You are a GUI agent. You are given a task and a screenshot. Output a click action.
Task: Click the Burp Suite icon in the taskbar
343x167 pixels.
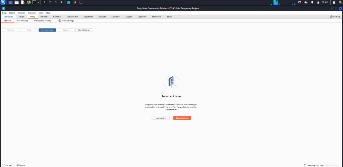coord(69,2)
